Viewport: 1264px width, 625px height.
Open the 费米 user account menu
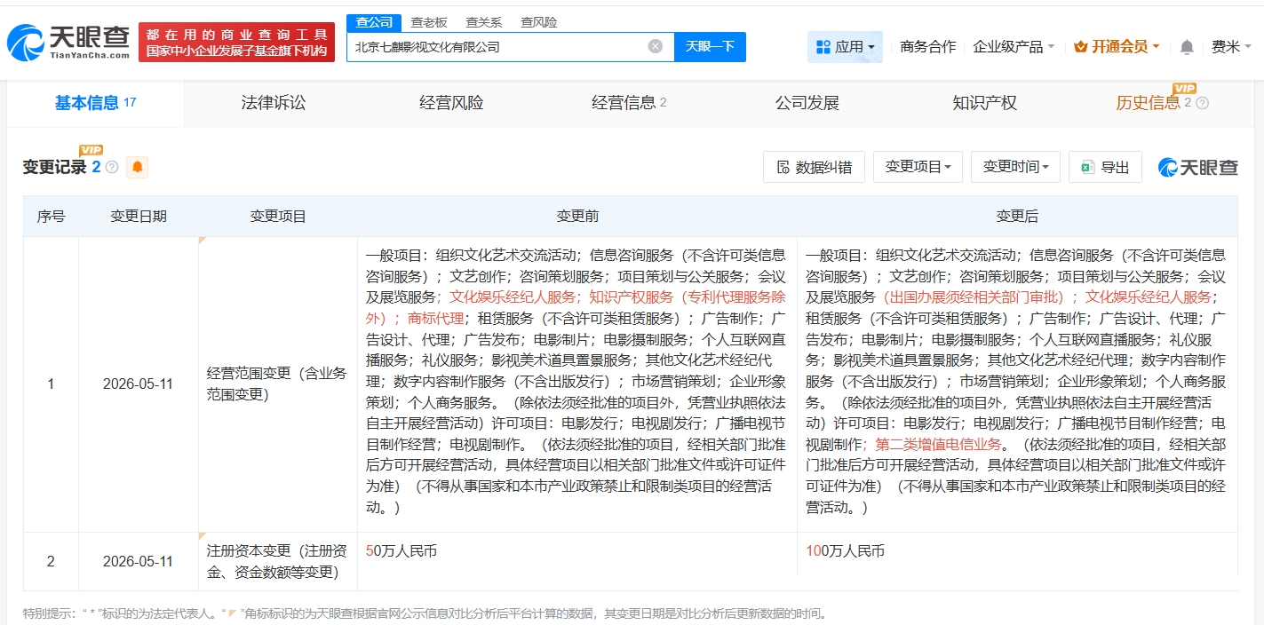pos(1231,47)
